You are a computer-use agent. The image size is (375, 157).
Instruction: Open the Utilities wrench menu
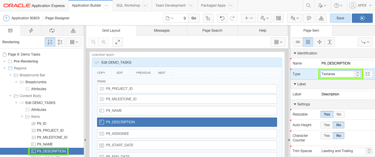264,18
